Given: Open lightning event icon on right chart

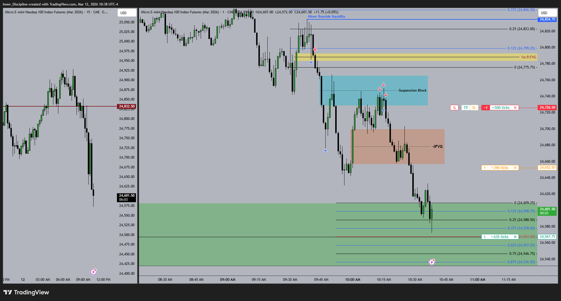Looking at the screenshot, I should point(432,262).
